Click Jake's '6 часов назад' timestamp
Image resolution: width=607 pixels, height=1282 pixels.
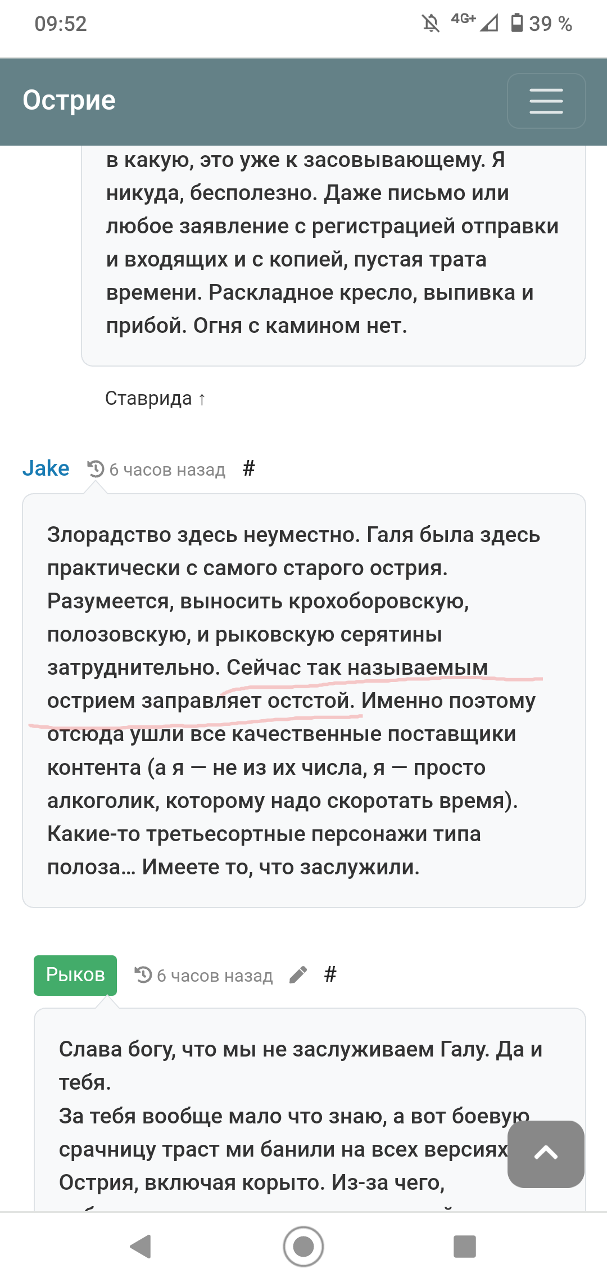pyautogui.click(x=167, y=470)
